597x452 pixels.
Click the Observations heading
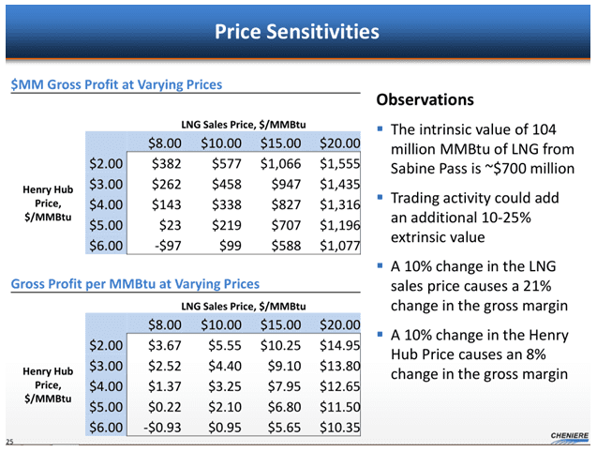[425, 99]
